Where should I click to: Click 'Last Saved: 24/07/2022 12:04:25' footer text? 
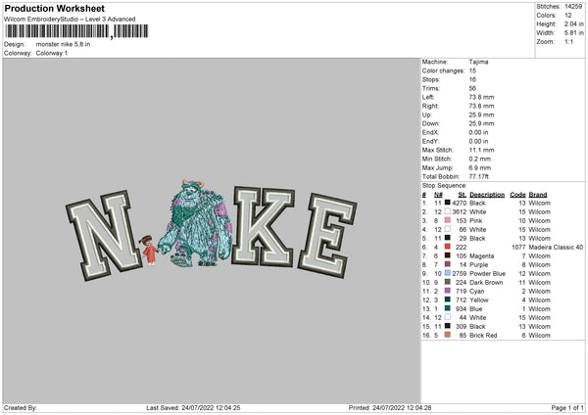(193, 407)
